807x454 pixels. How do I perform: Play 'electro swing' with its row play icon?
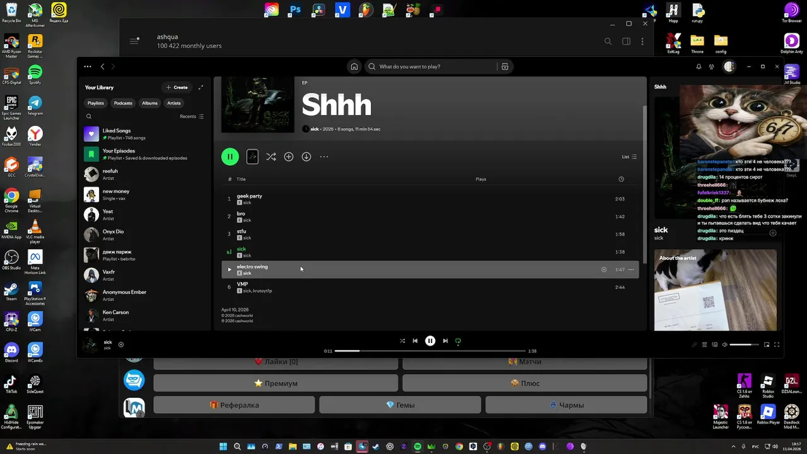[x=229, y=269]
